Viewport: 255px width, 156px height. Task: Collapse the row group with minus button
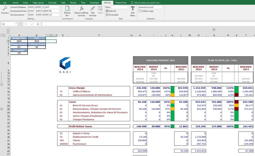pos(2,85)
